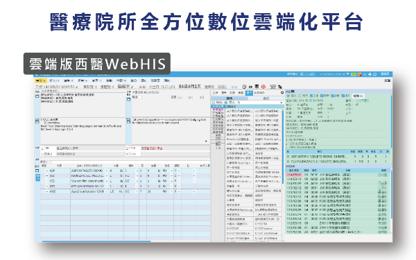Select the ASP ASPIRIN TABLETS row in the green panel
This screenshot has height=260, width=416.
click(338, 157)
